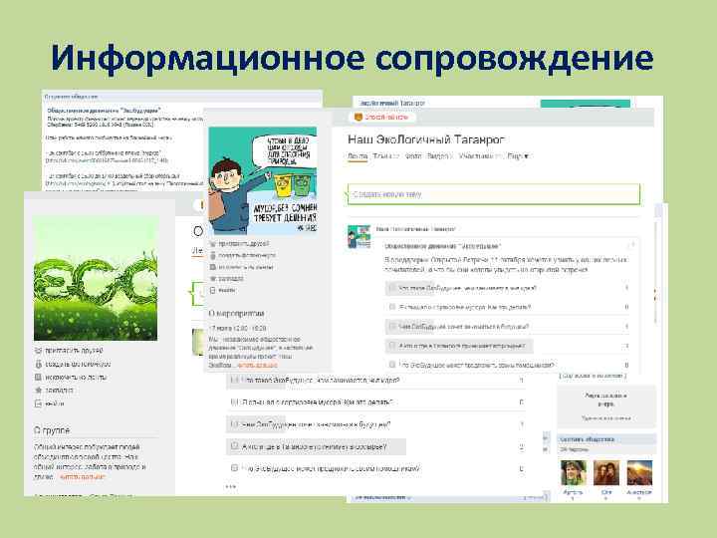Open the cartoon recycling-bins event image
Image resolution: width=717 pixels, height=538 pixels.
(x=263, y=180)
